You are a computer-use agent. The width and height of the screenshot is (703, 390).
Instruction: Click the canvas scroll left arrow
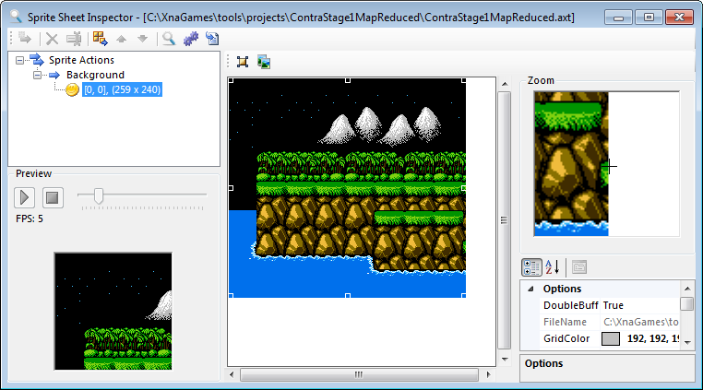(232, 374)
